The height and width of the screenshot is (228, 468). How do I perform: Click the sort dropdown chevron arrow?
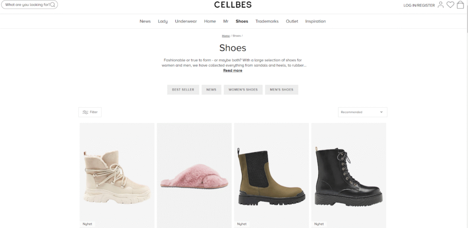tap(382, 112)
